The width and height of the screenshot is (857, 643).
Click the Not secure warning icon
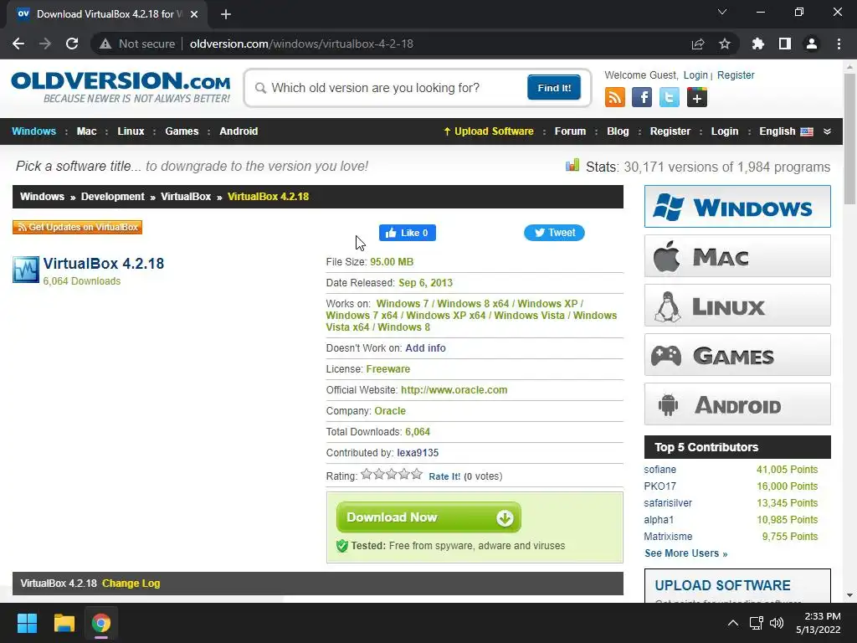pos(105,44)
